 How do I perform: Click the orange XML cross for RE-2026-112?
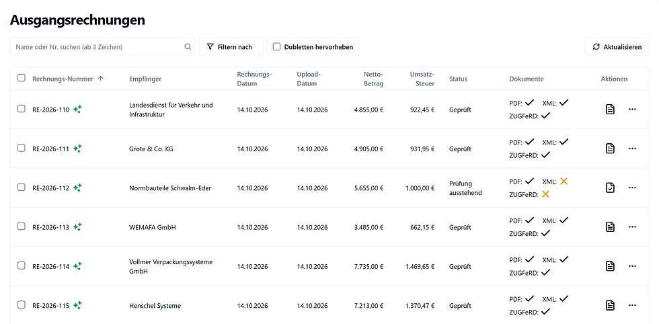[564, 181]
